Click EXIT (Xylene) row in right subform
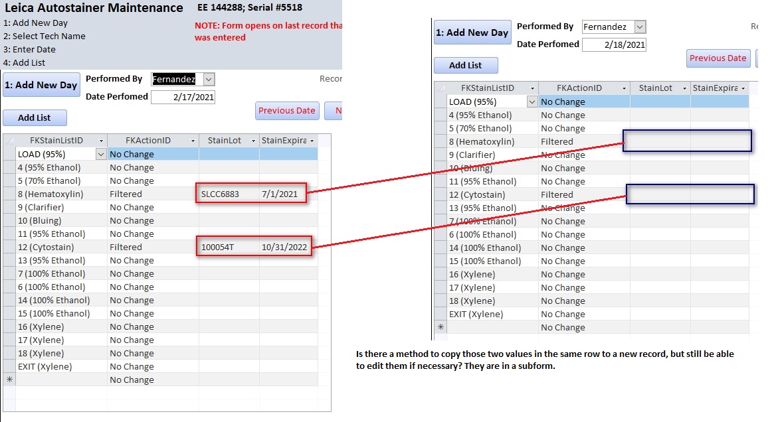Viewport: 778px width, 422px height. coord(591,314)
